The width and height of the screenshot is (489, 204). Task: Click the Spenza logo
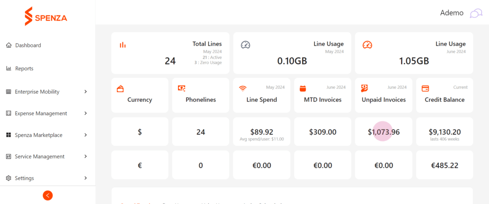[46, 16]
